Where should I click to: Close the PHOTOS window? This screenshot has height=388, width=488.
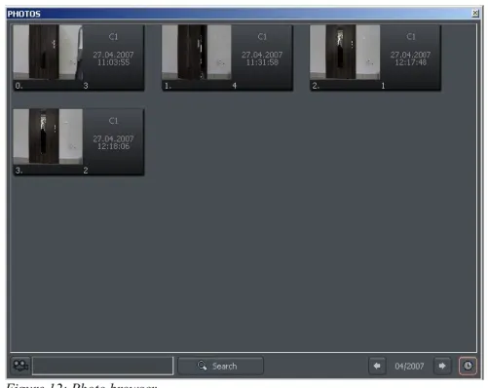[475, 13]
